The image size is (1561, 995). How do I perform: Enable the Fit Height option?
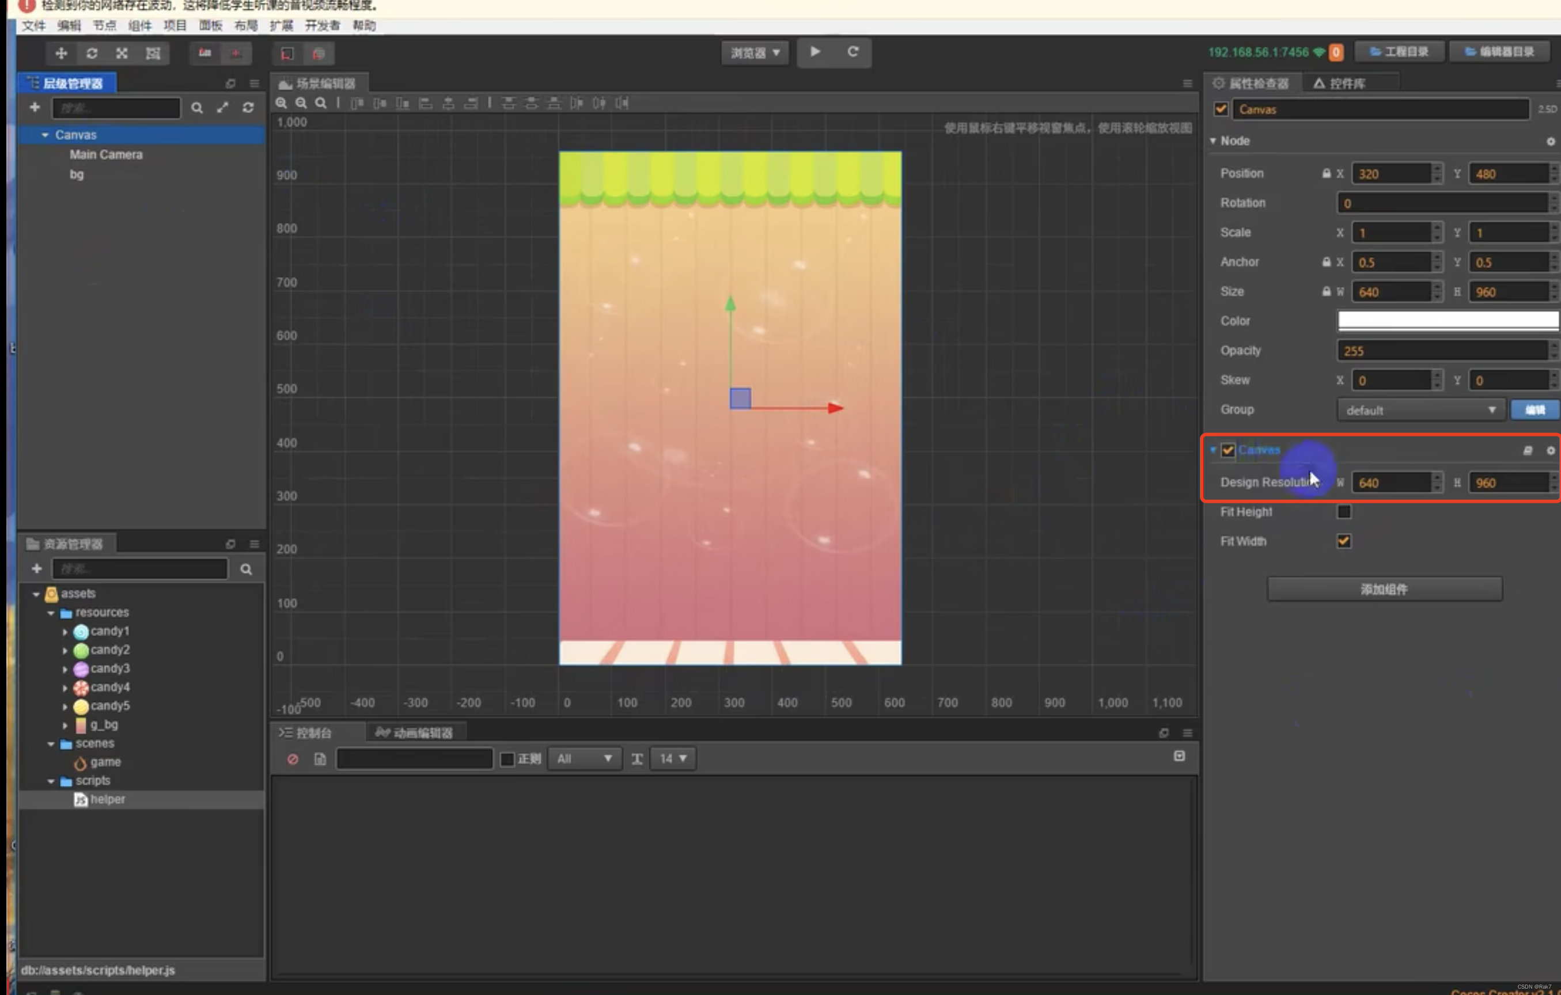(x=1344, y=511)
